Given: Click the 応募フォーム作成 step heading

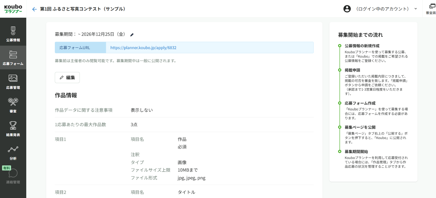Looking at the screenshot, I should (360, 103).
